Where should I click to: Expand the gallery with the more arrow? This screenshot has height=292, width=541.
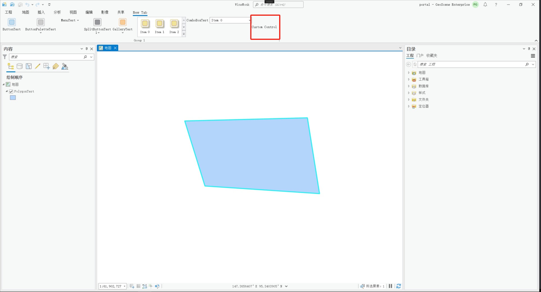click(x=184, y=34)
